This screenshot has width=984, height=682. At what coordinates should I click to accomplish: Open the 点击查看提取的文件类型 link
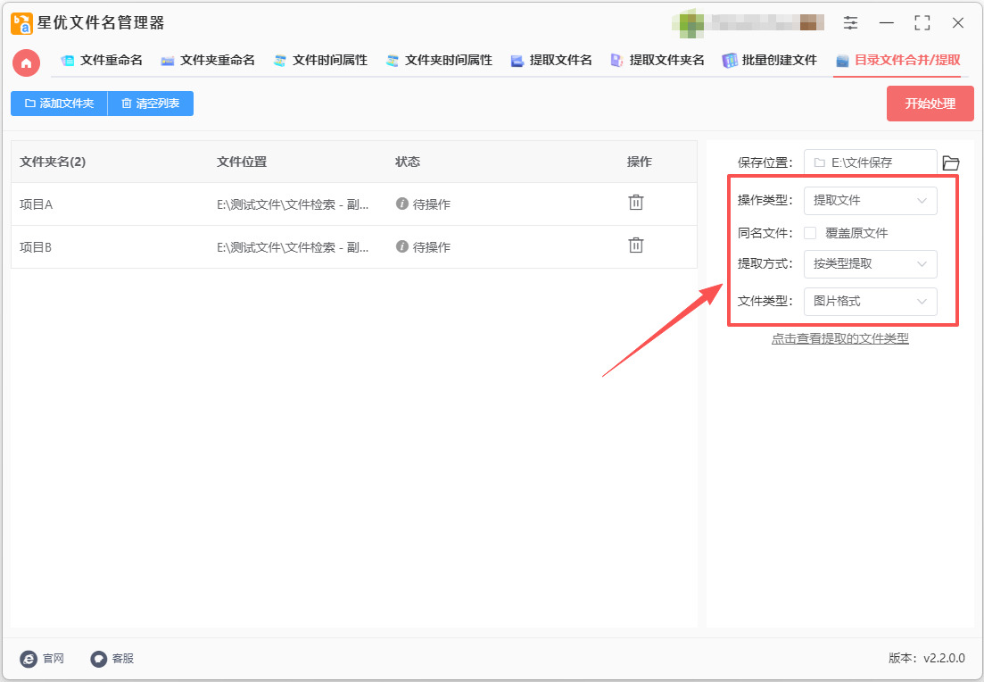coord(839,339)
